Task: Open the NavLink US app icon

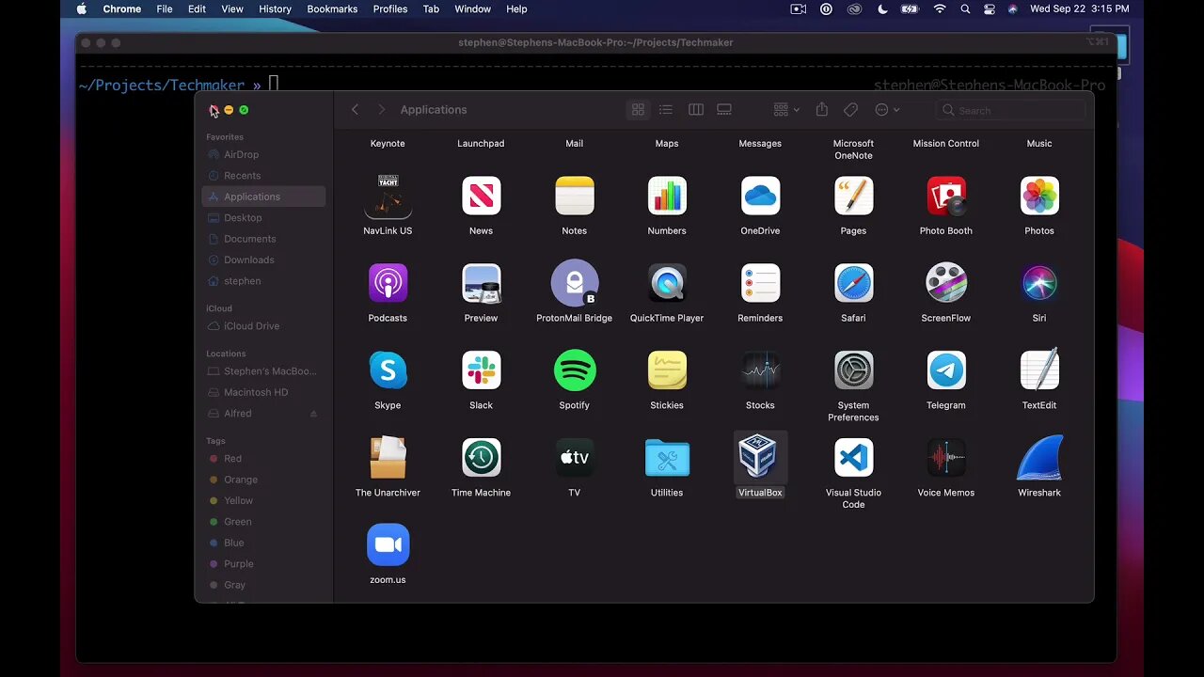Action: click(388, 196)
